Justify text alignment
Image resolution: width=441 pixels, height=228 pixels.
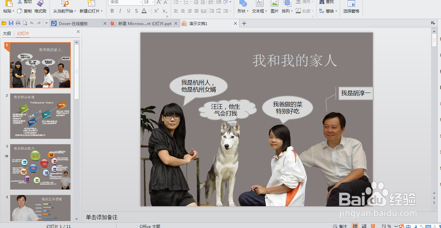pos(196,11)
